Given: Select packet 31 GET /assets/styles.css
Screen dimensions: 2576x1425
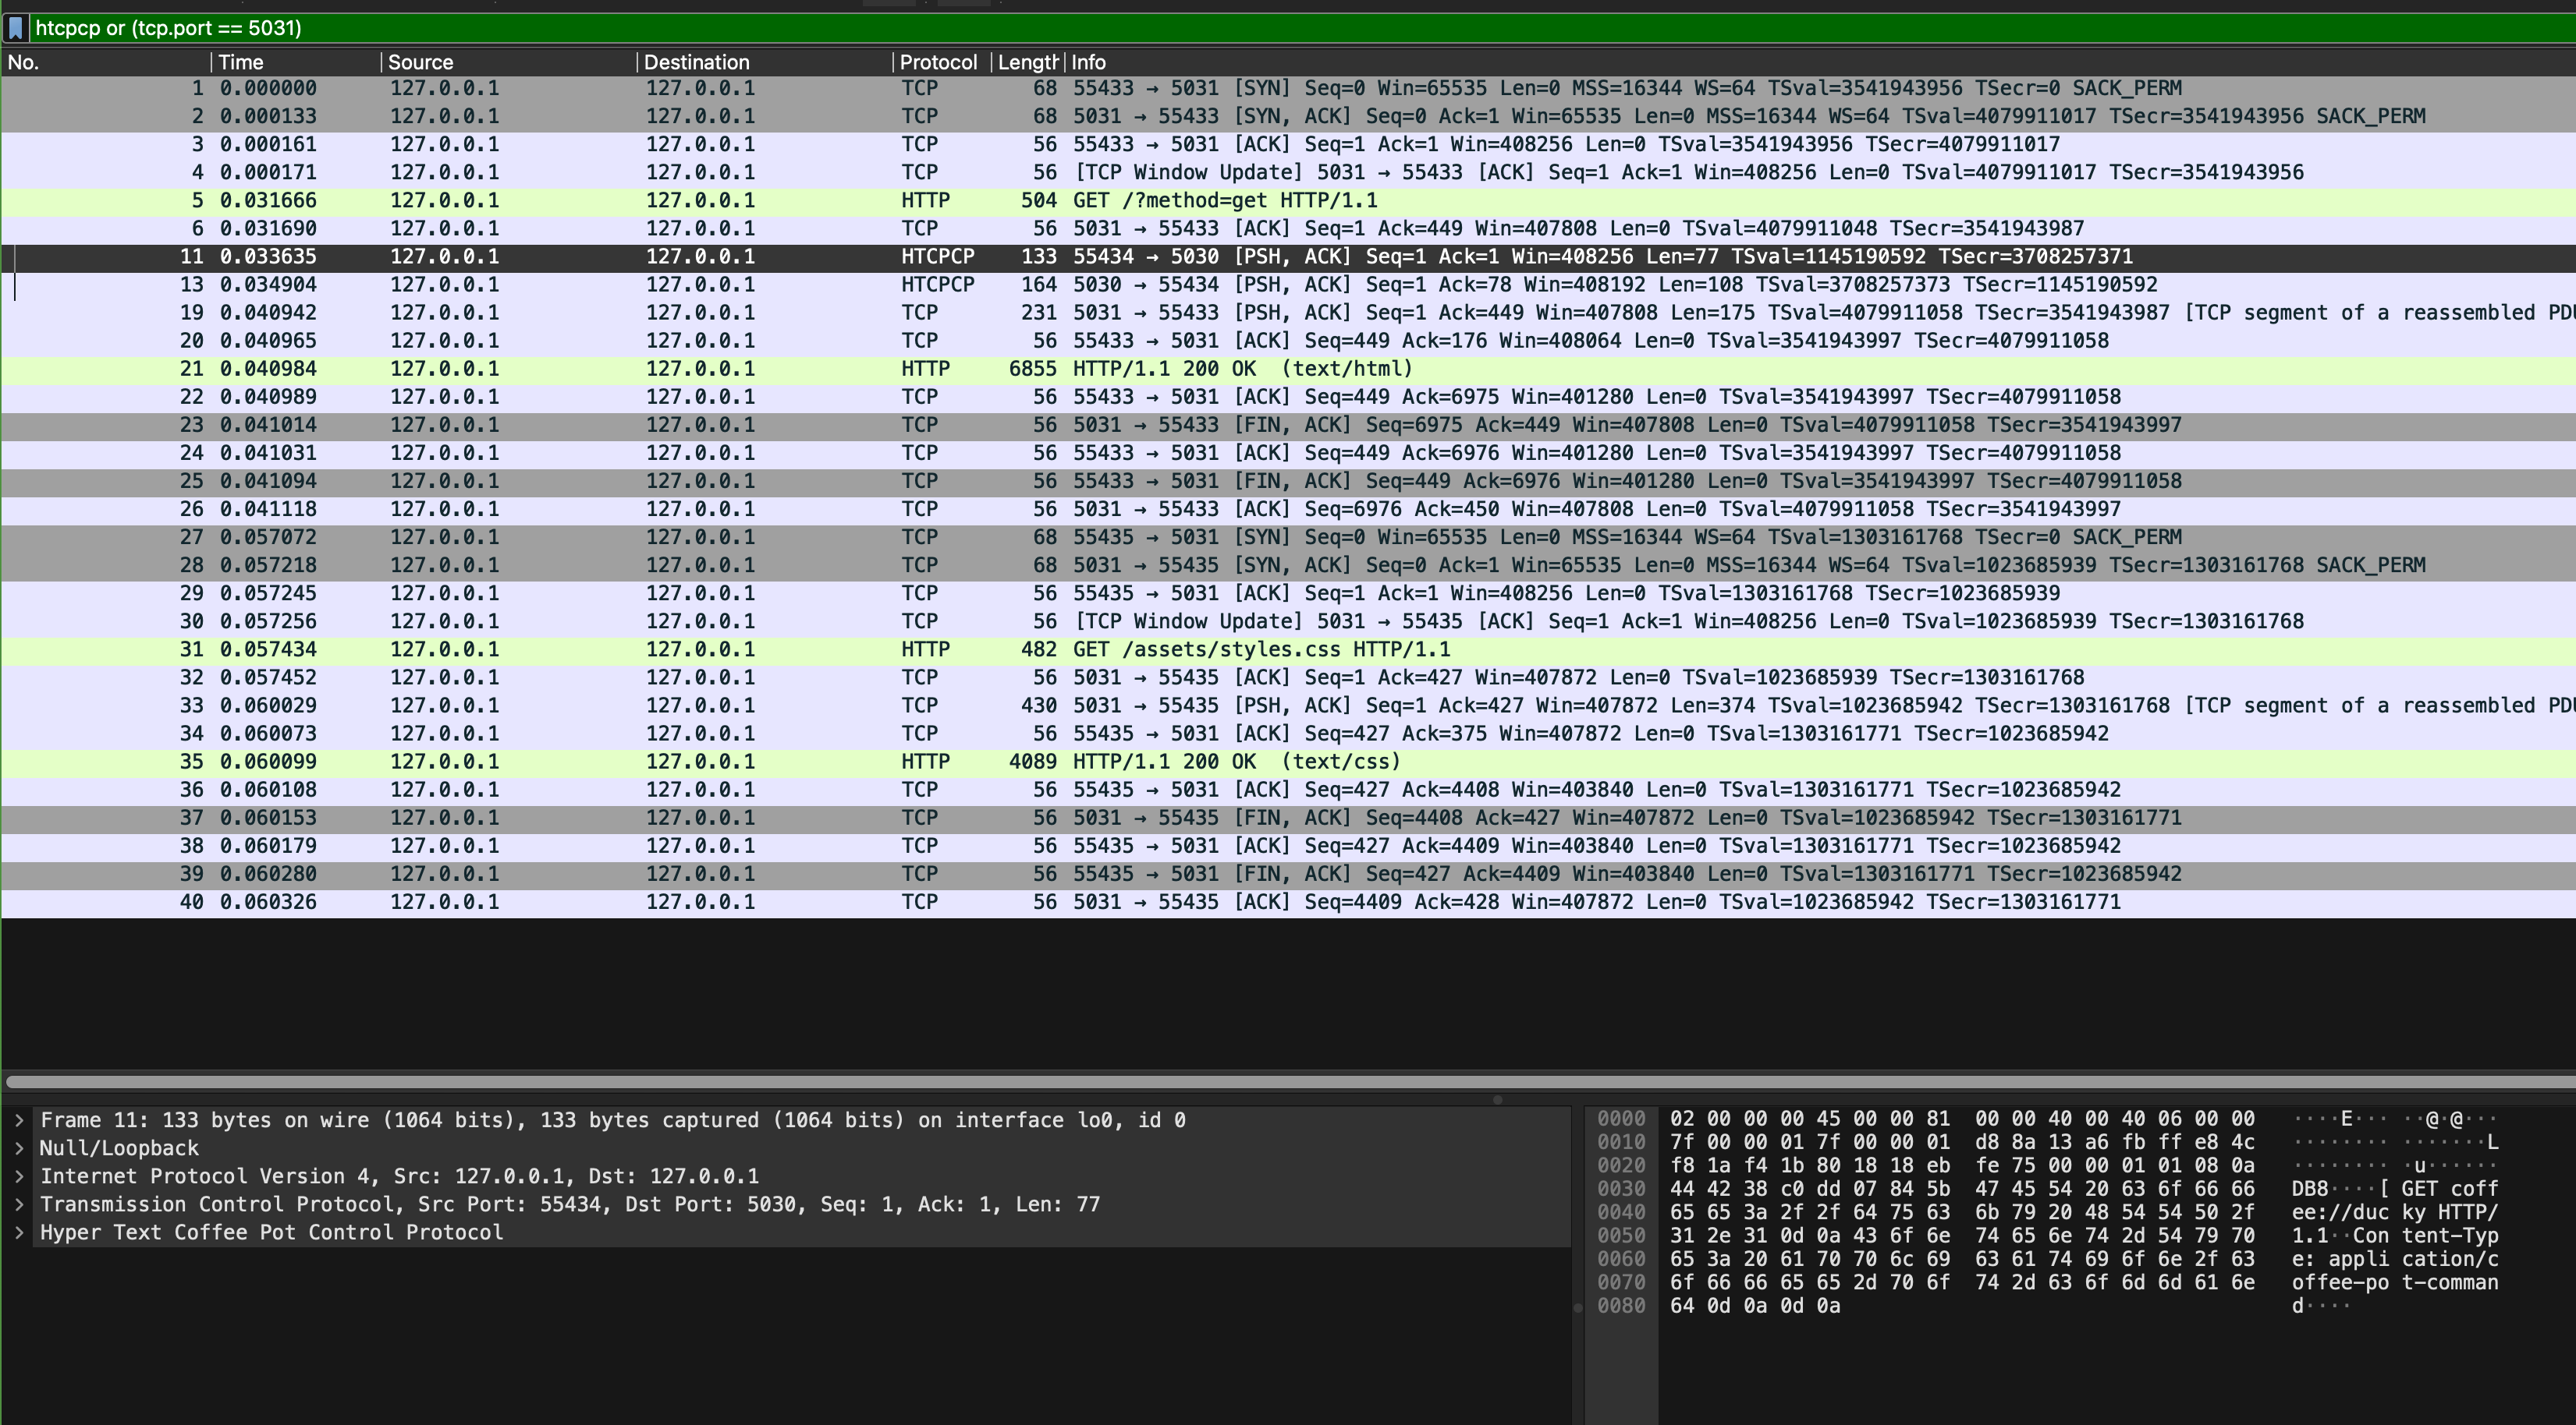Looking at the screenshot, I should click(x=1260, y=649).
